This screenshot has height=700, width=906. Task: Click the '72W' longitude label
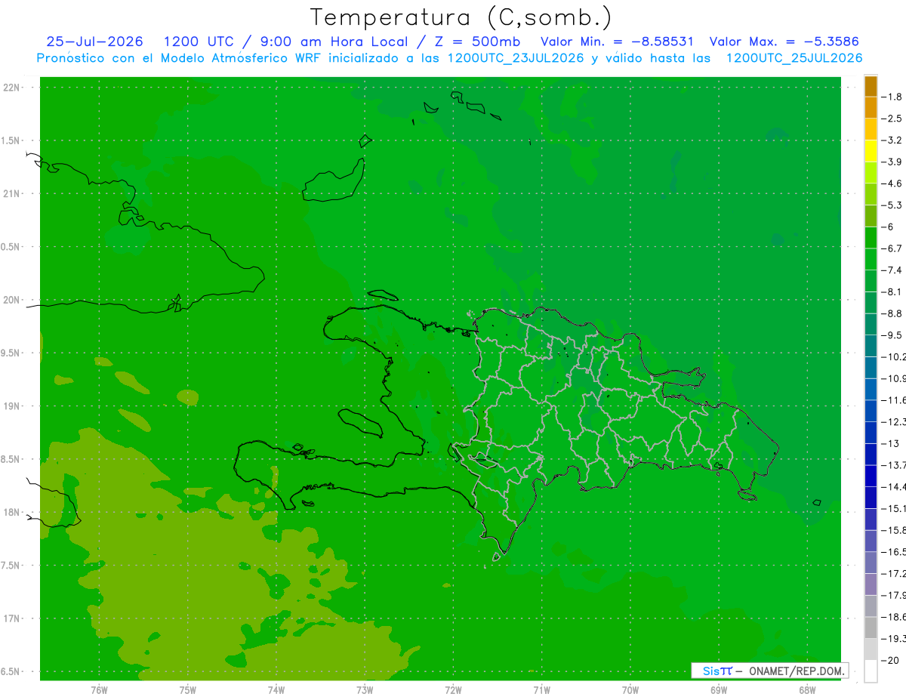point(453,689)
